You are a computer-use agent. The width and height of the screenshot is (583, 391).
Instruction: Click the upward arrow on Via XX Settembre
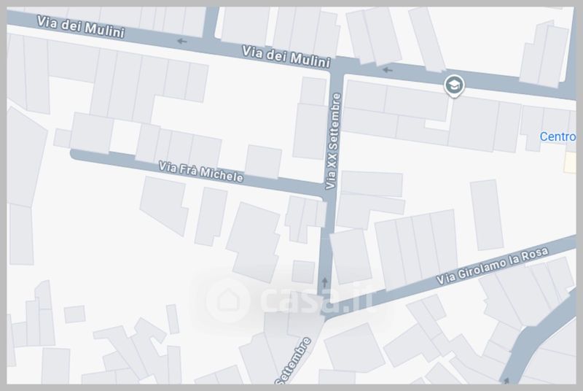coord(324,282)
